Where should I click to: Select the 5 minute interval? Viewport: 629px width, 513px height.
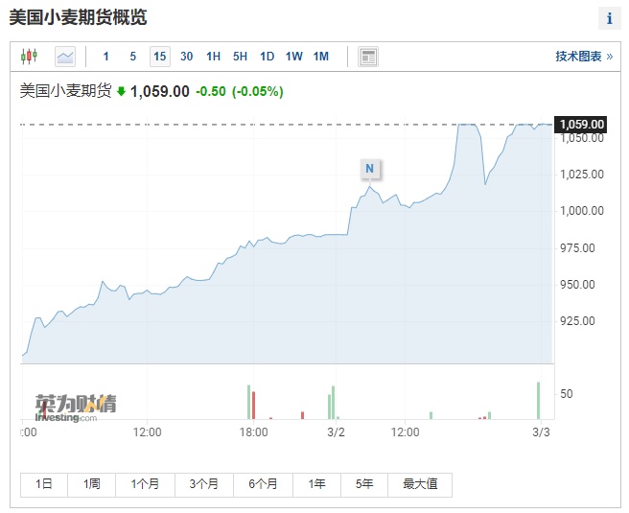point(132,57)
